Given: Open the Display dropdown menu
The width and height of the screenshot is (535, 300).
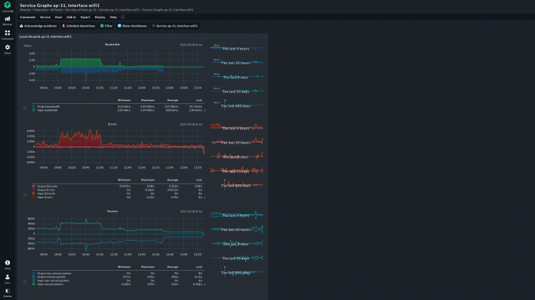Looking at the screenshot, I should click(x=100, y=16).
